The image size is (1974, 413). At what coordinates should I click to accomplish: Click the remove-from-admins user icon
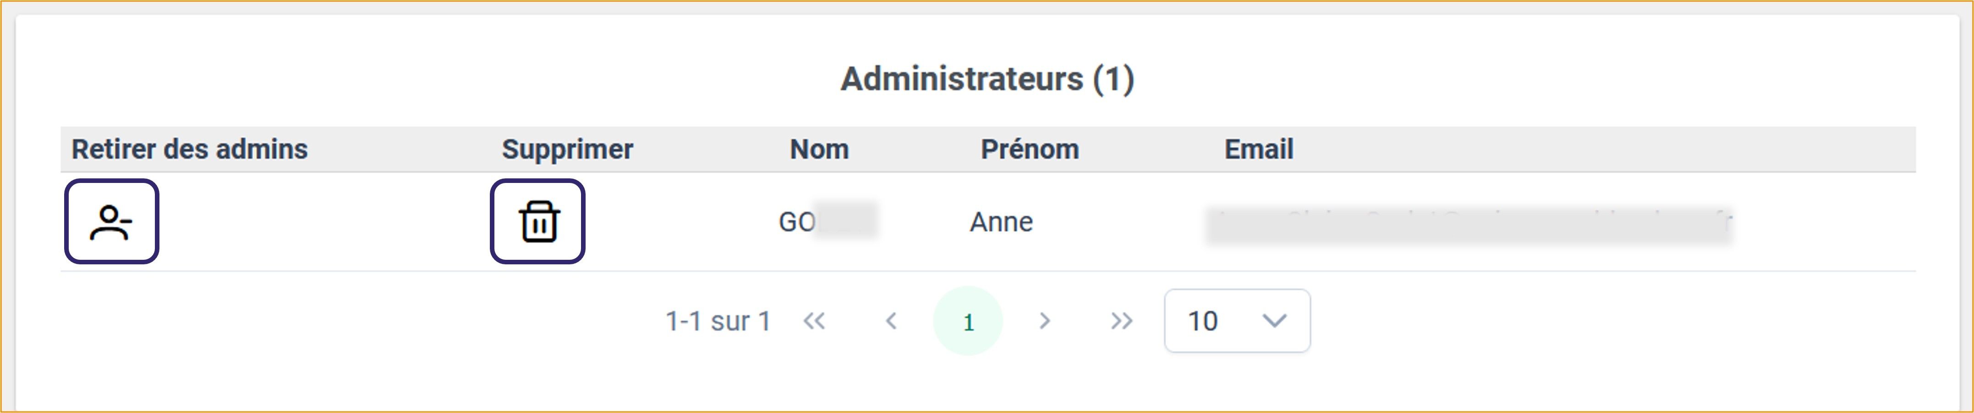click(111, 223)
